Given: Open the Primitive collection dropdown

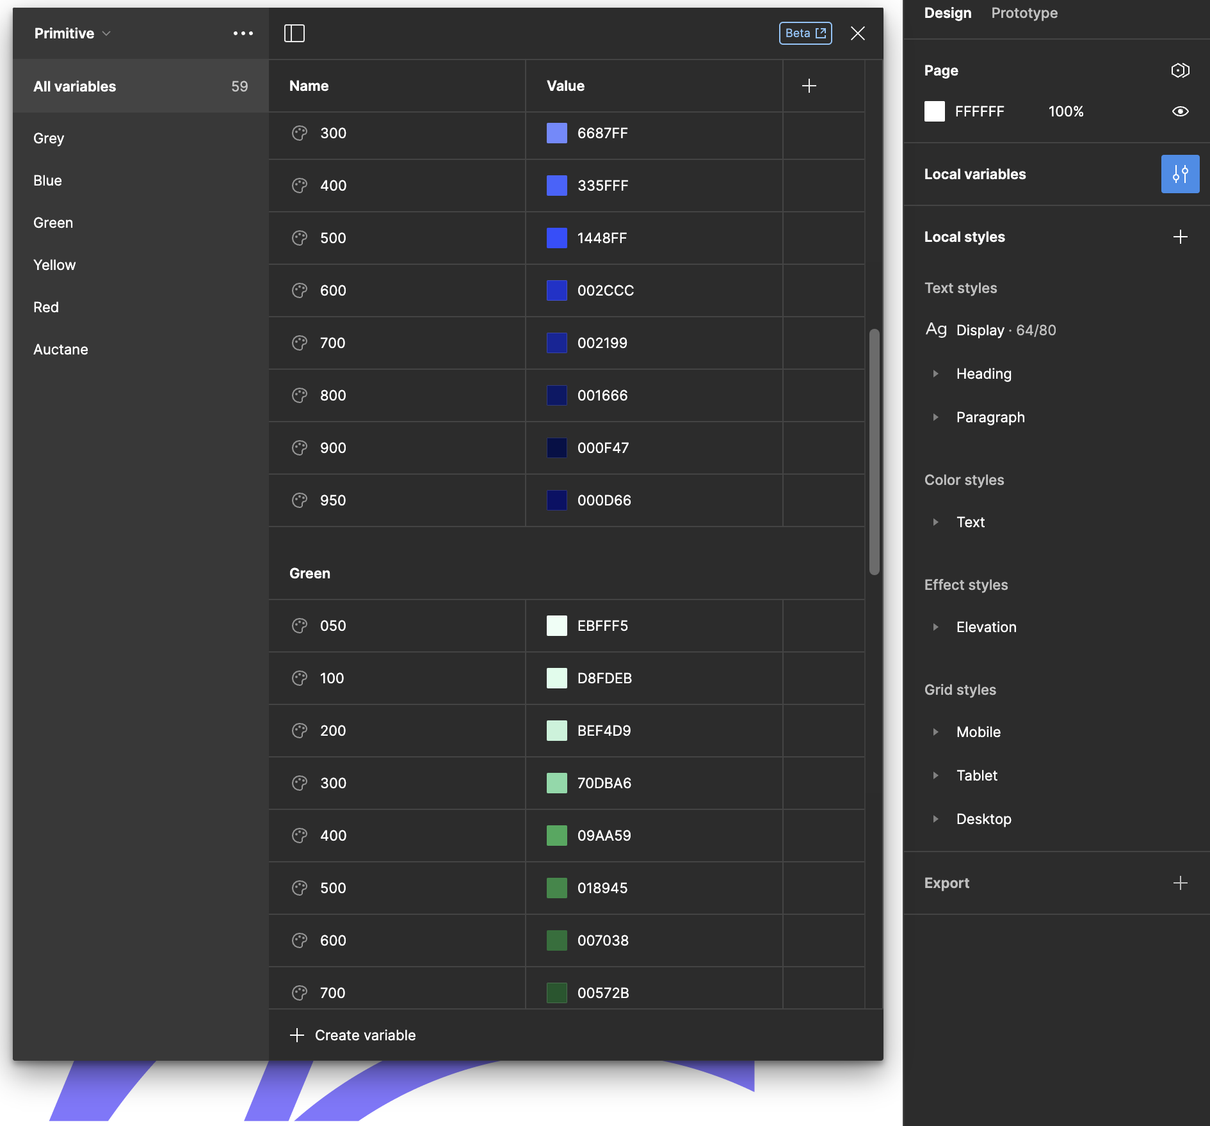Looking at the screenshot, I should [x=72, y=33].
